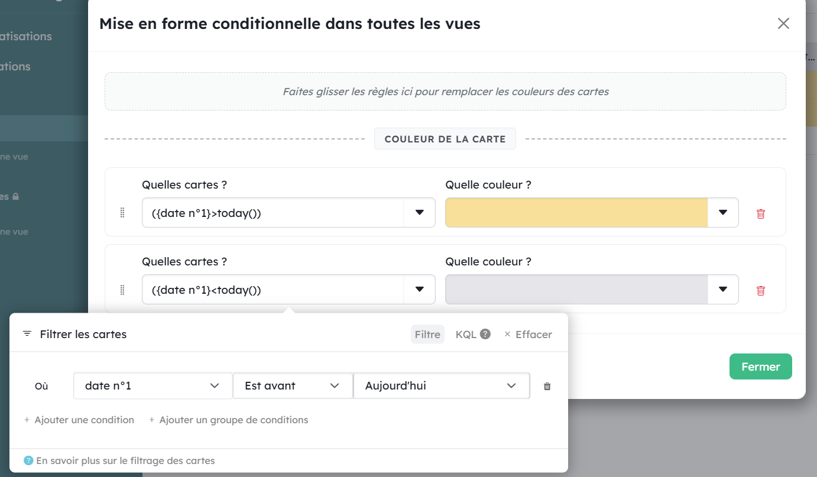Delete the first color rule with red trash icon
The width and height of the screenshot is (817, 477).
pyautogui.click(x=761, y=213)
